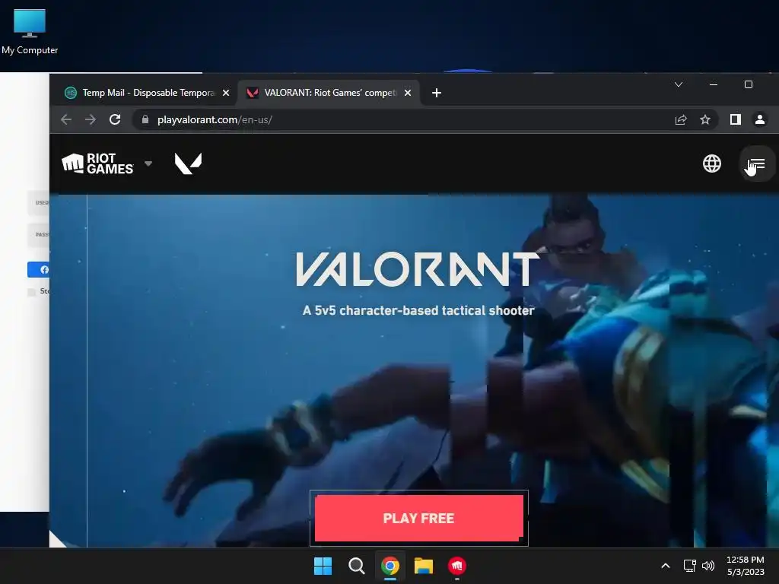The width and height of the screenshot is (779, 584).
Task: Expand Riot Games dropdown arrow
Action: 148,163
